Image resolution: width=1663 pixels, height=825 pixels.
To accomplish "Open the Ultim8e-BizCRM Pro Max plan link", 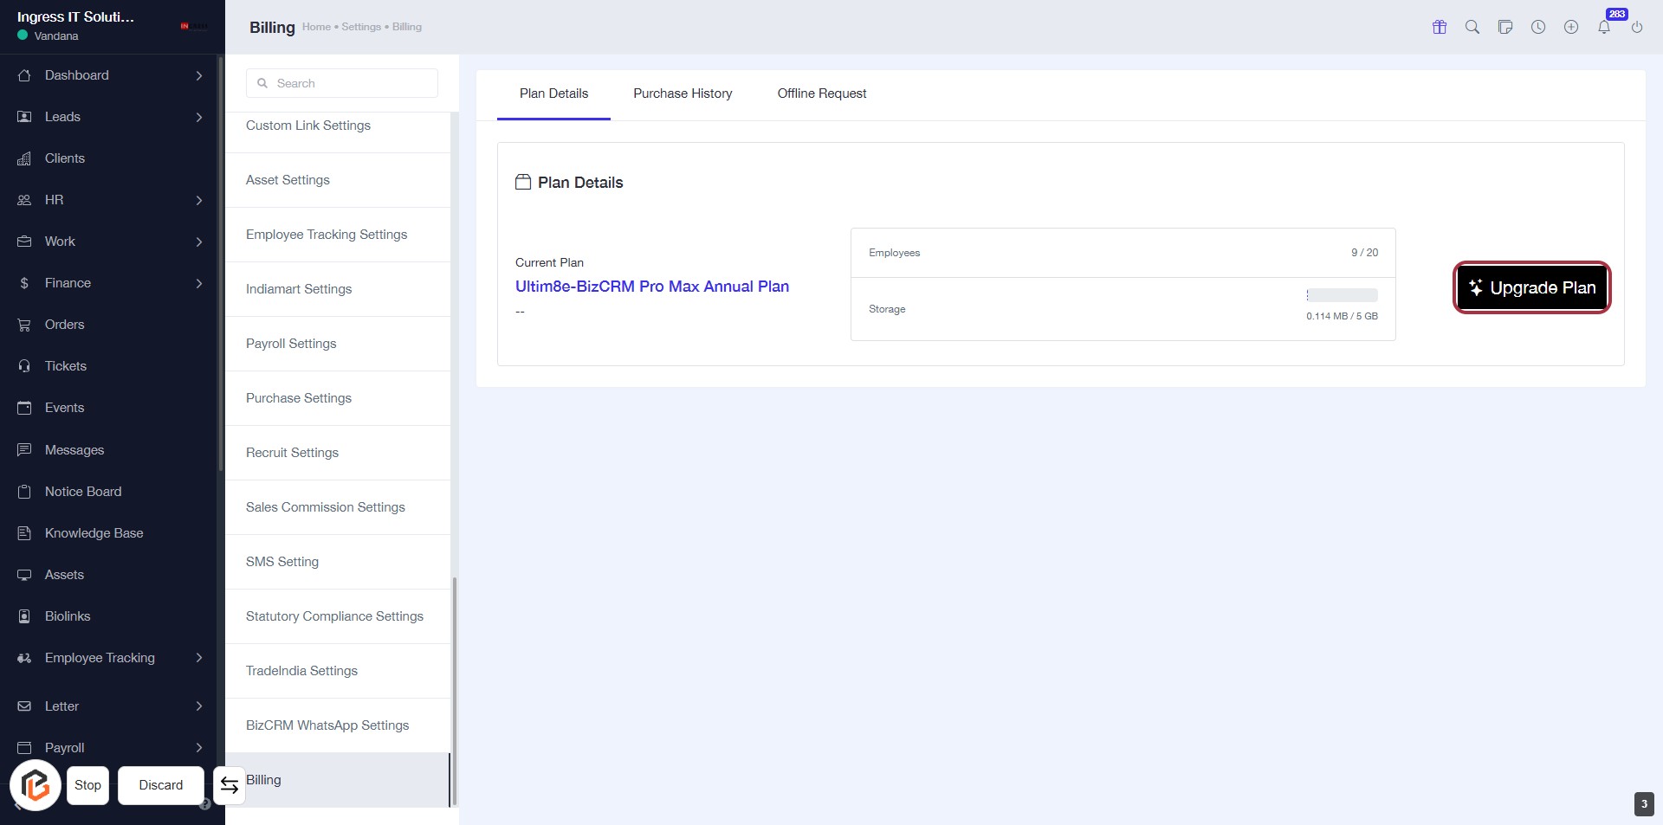I will coord(651,287).
